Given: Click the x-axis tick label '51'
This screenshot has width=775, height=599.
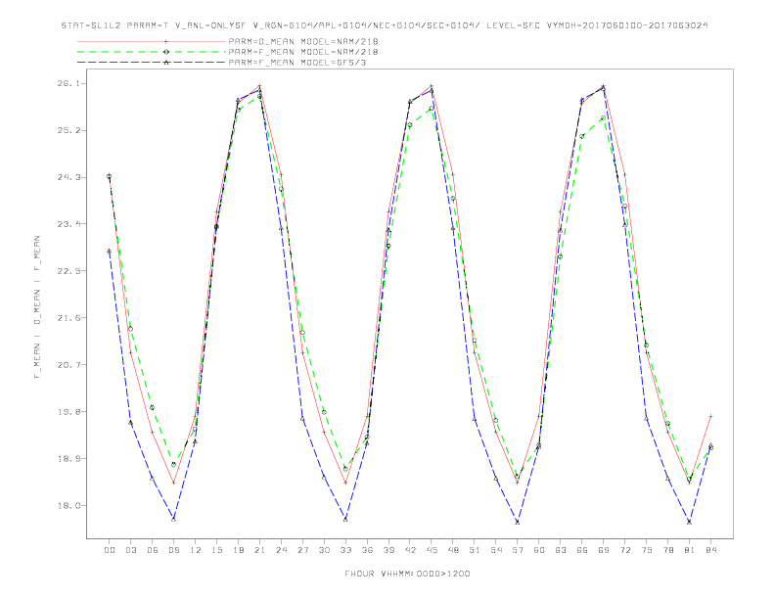Looking at the screenshot, I should point(475,550).
